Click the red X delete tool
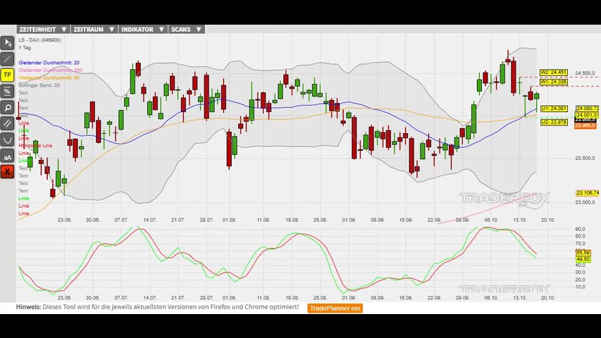Image resolution: width=601 pixels, height=338 pixels. coord(7,172)
